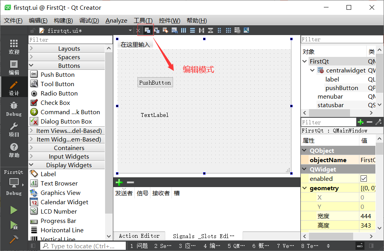Toggle the right sidebar visibility
Viewport: 384px width, 251px height.
371,246
